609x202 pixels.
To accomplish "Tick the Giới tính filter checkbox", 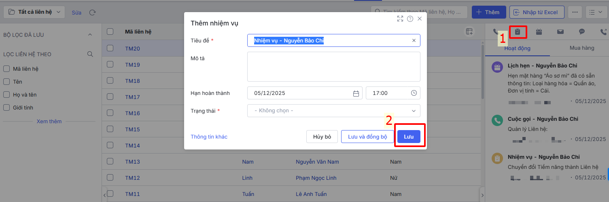I will point(6,107).
